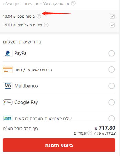The image size is (120, 156).
Task: Select the Multibanco radio button
Action: pos(112,86)
